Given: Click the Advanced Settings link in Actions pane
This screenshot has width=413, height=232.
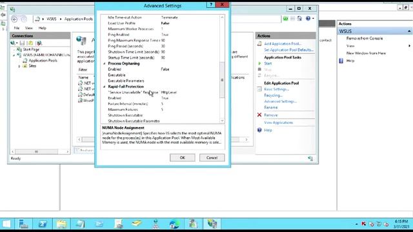Looking at the screenshot, I should [x=280, y=101].
